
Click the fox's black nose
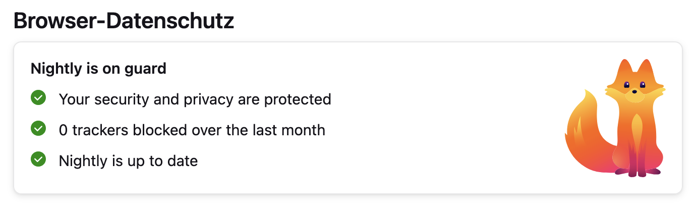tap(634, 92)
